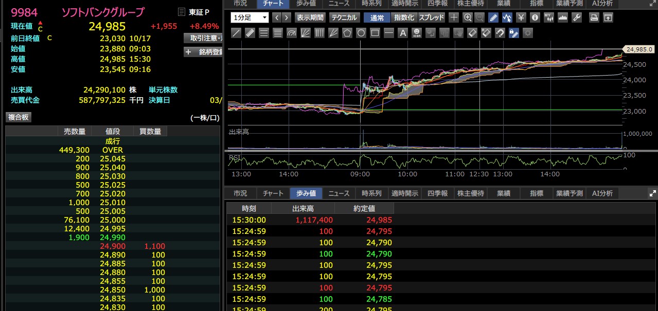Select the eraser tool
Image resolution: width=658 pixels, height=311 pixels.
[472, 33]
